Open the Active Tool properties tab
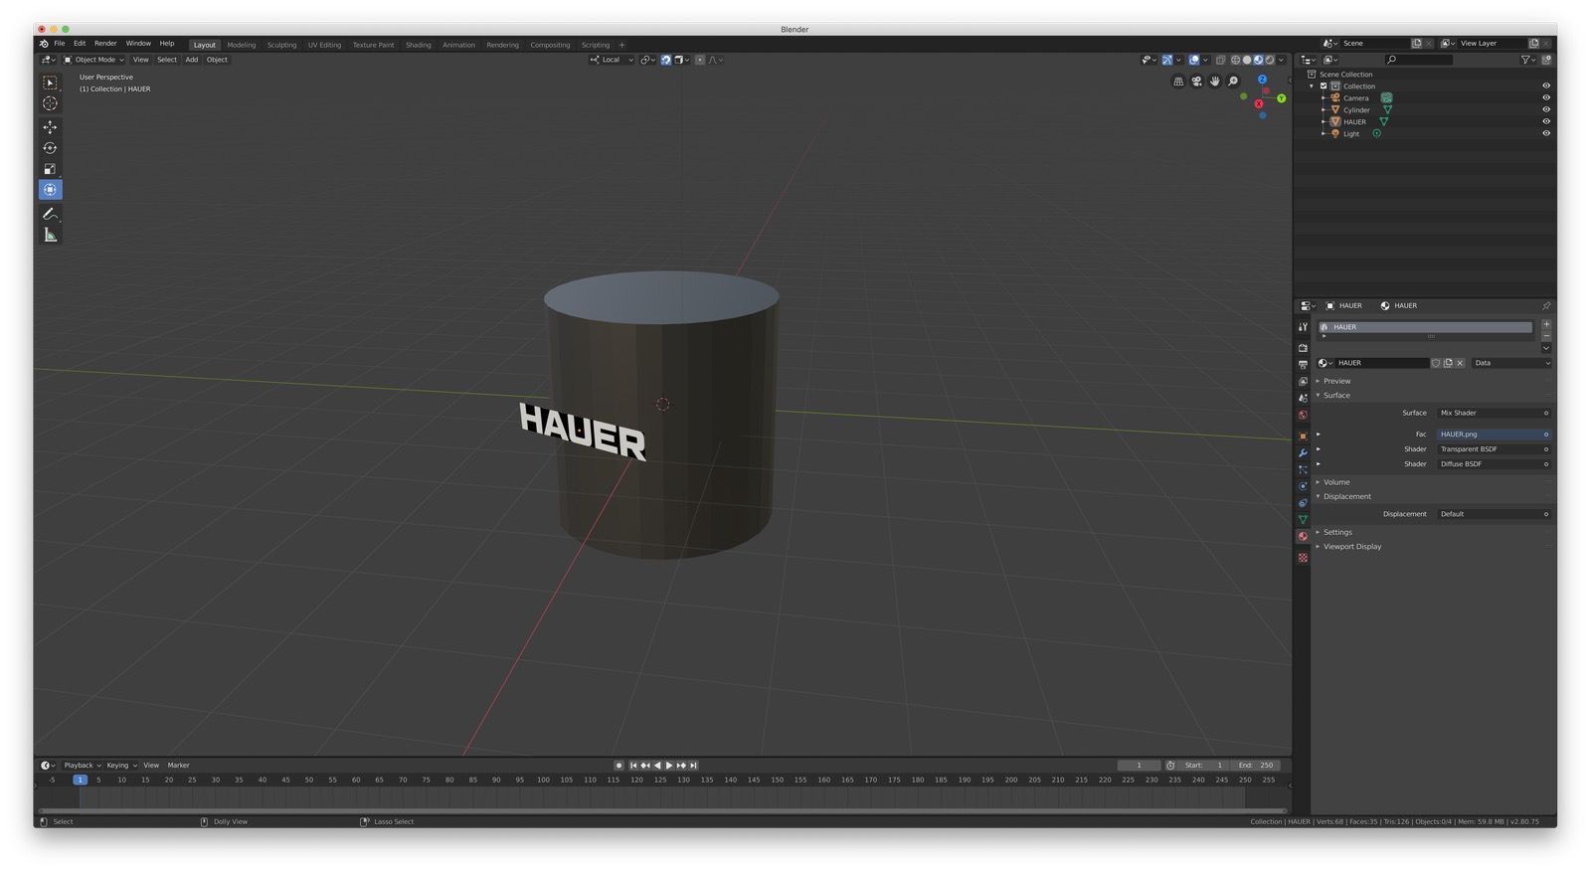Viewport: 1591px width, 872px height. (1303, 327)
